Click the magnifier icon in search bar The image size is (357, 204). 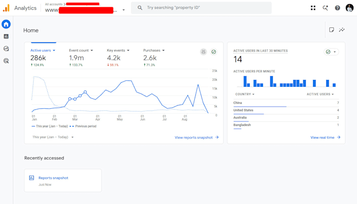(x=140, y=8)
